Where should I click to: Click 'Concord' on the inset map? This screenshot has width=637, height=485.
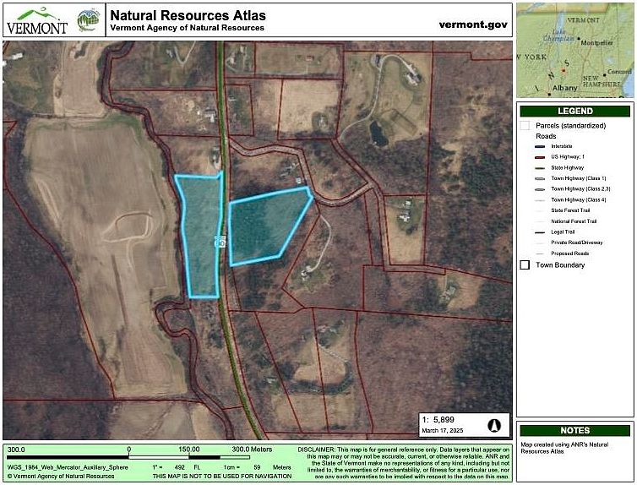tap(619, 72)
